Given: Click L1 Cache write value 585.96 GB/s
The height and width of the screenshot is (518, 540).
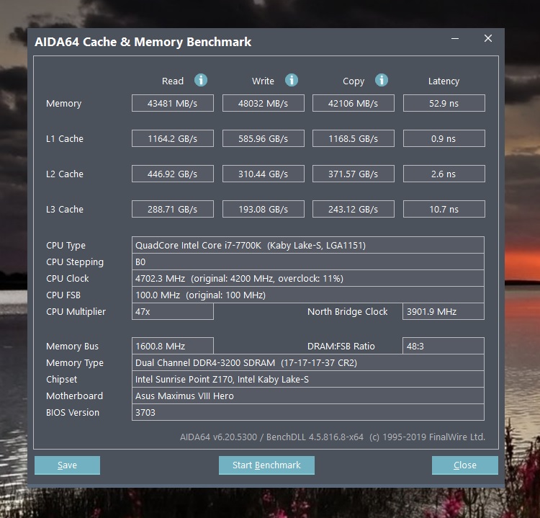Looking at the screenshot, I should coord(263,138).
